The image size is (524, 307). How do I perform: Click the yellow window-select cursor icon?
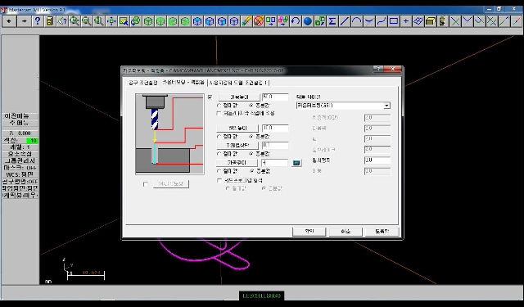tap(124, 21)
